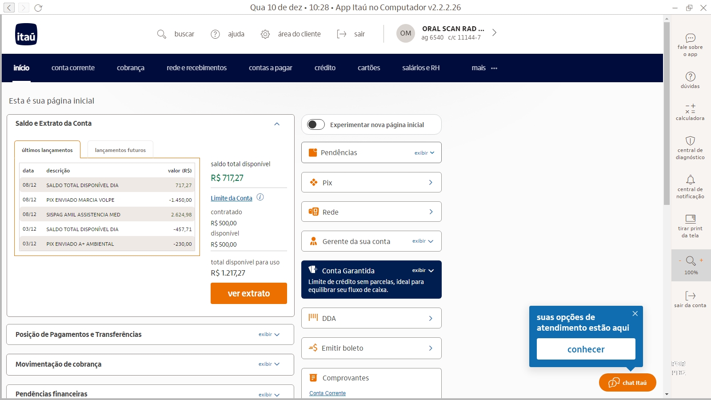The width and height of the screenshot is (711, 400).
Task: Expand Pendências with exibir
Action: coord(424,153)
